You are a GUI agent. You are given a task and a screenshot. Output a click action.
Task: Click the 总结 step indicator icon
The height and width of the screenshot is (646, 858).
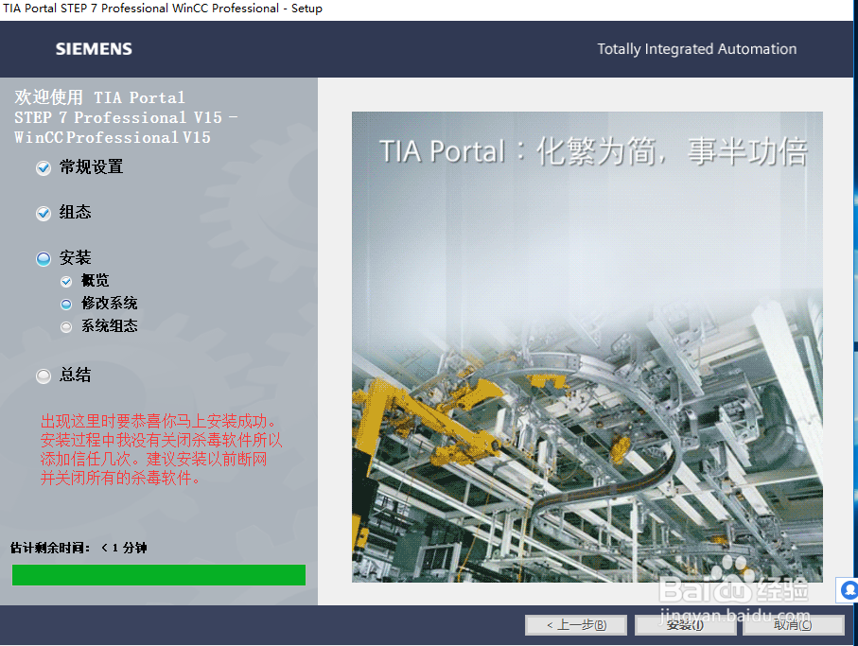click(x=44, y=376)
